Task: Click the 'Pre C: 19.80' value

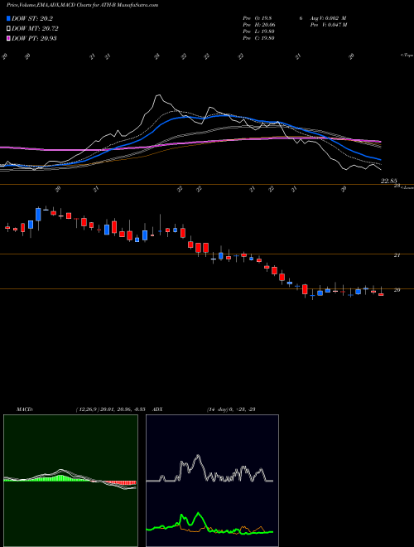Action: [x=259, y=38]
